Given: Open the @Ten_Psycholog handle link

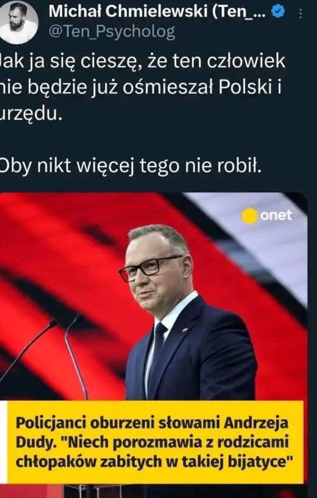Looking at the screenshot, I should click(x=111, y=32).
